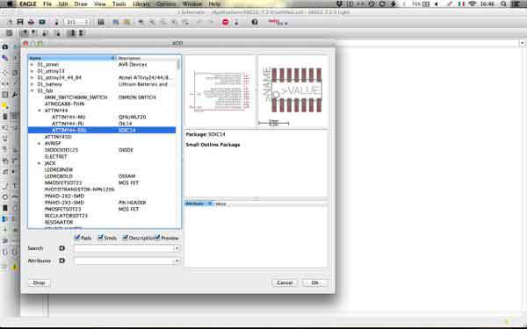Open the Options menu
The height and width of the screenshot is (329, 527).
pos(166,4)
